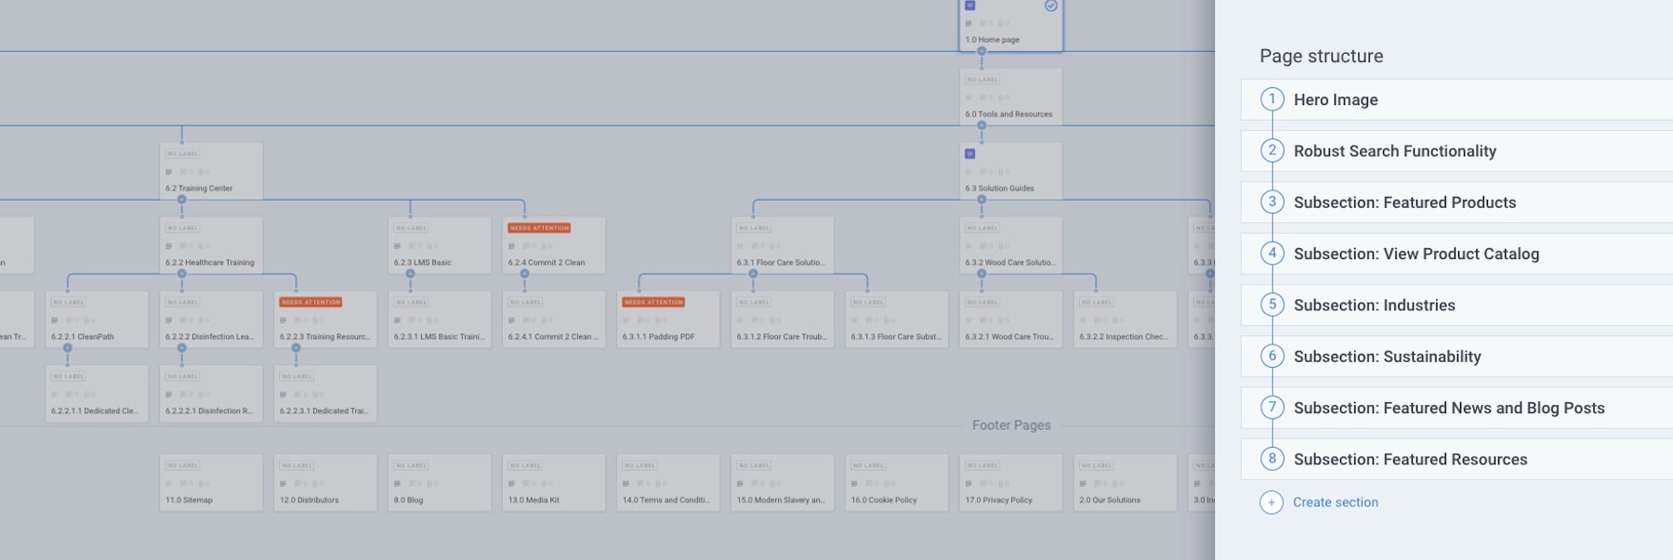
Task: Select the 6.2.3 LMS Basic card
Action: 440,245
